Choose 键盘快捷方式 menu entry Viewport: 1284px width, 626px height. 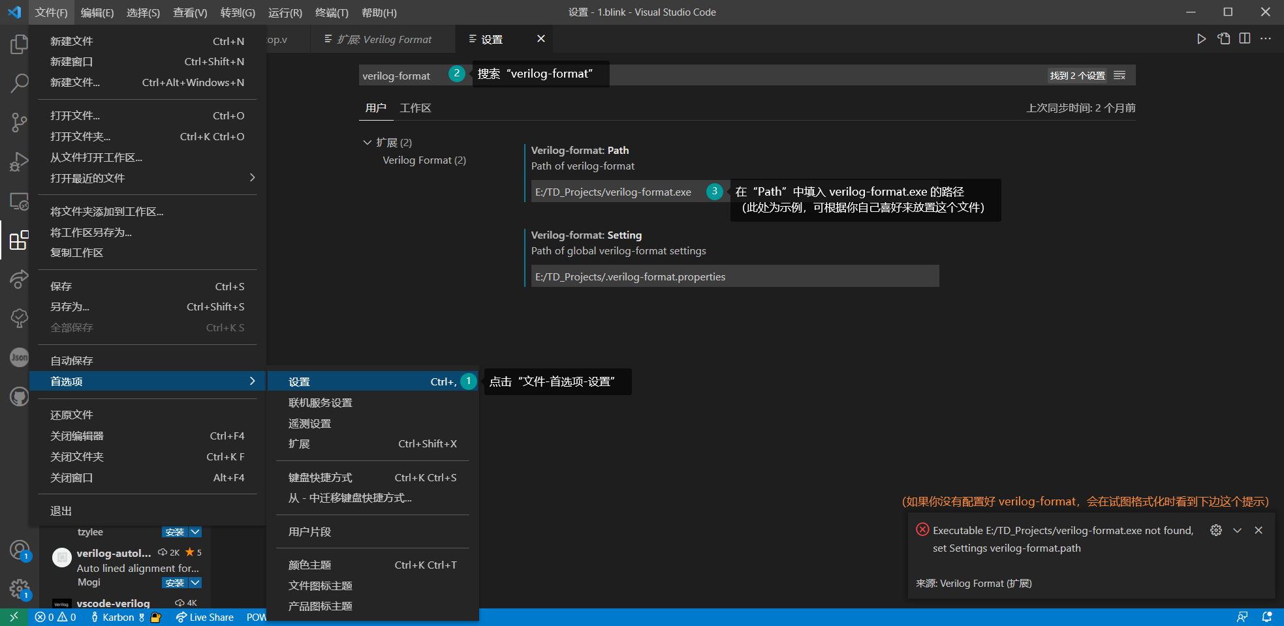click(x=373, y=477)
